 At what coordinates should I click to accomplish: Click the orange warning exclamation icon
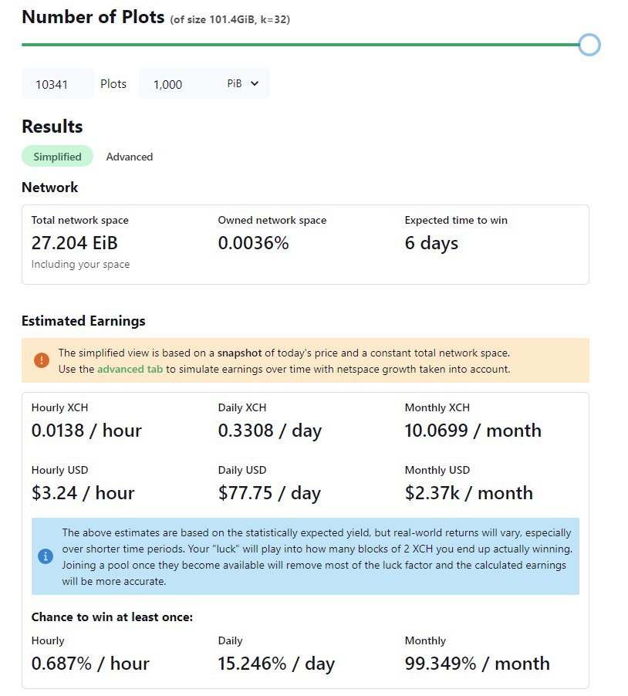click(41, 360)
